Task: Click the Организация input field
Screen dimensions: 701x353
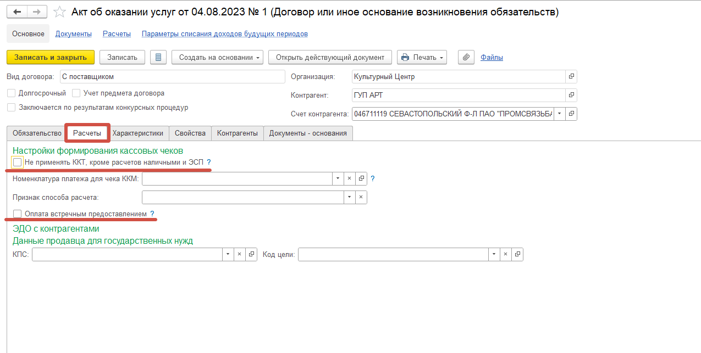Action: pyautogui.click(x=459, y=77)
